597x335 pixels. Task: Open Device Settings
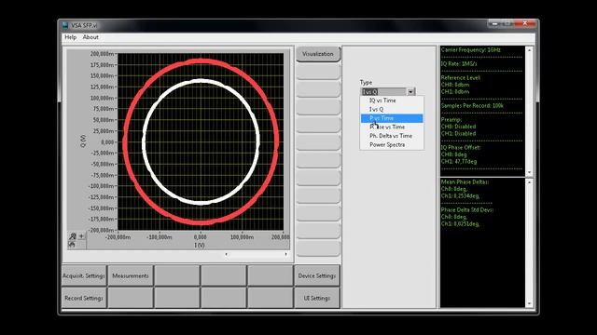pos(317,275)
